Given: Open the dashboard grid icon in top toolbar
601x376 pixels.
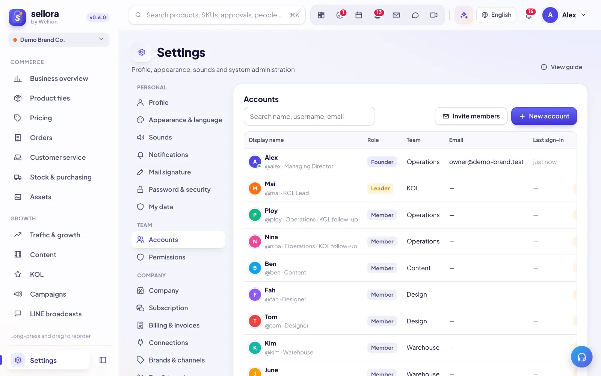Looking at the screenshot, I should [321, 15].
